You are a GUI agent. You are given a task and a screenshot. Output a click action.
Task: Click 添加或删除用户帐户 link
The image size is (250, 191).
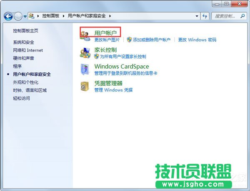tap(152, 40)
